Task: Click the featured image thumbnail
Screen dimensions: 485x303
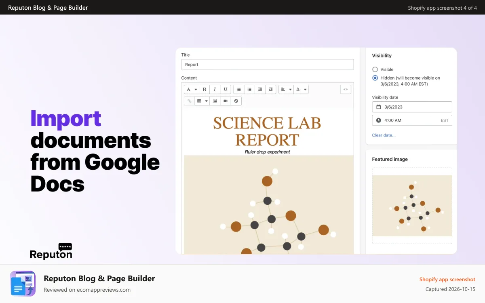Action: [x=412, y=206]
